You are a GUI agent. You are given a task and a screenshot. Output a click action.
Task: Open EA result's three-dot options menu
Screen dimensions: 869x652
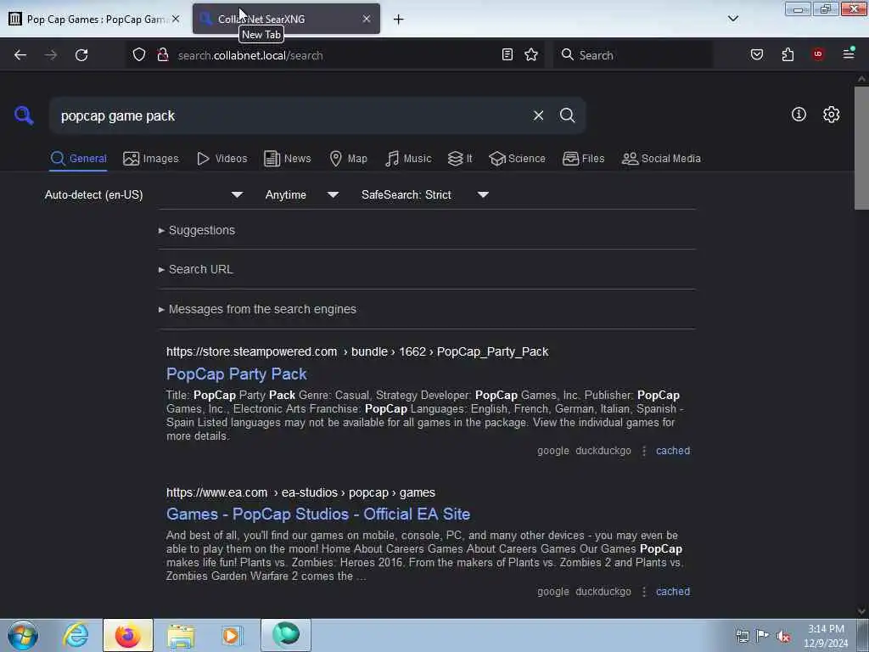(644, 592)
